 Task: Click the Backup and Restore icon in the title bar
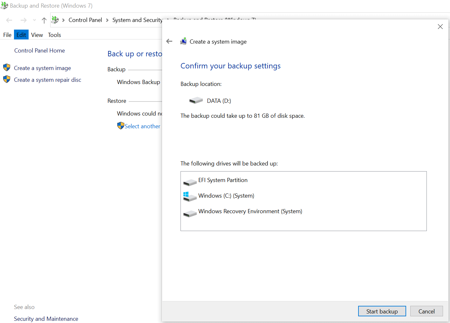(x=4, y=5)
